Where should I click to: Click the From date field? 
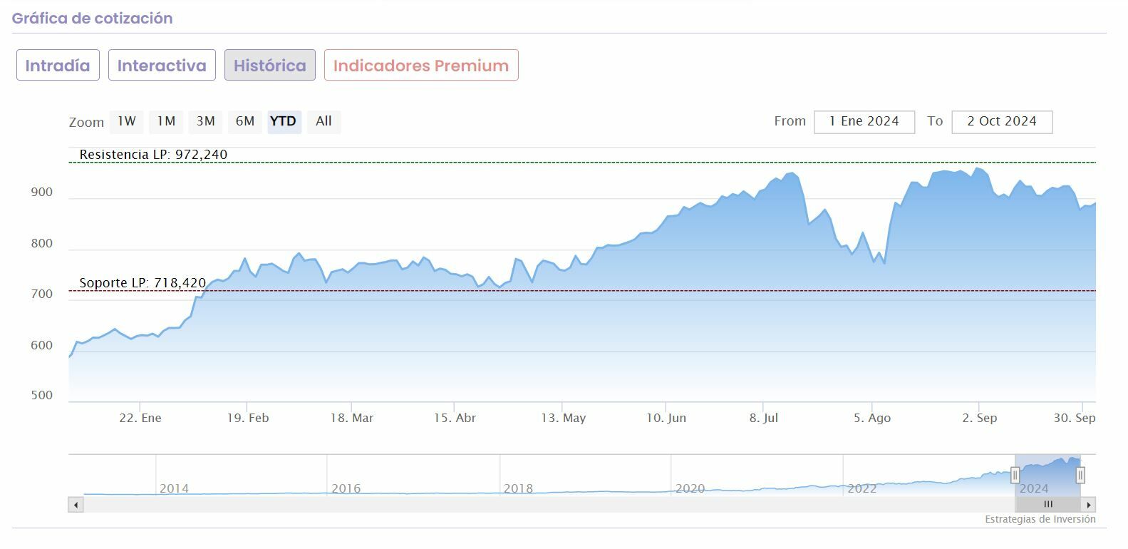pos(864,121)
